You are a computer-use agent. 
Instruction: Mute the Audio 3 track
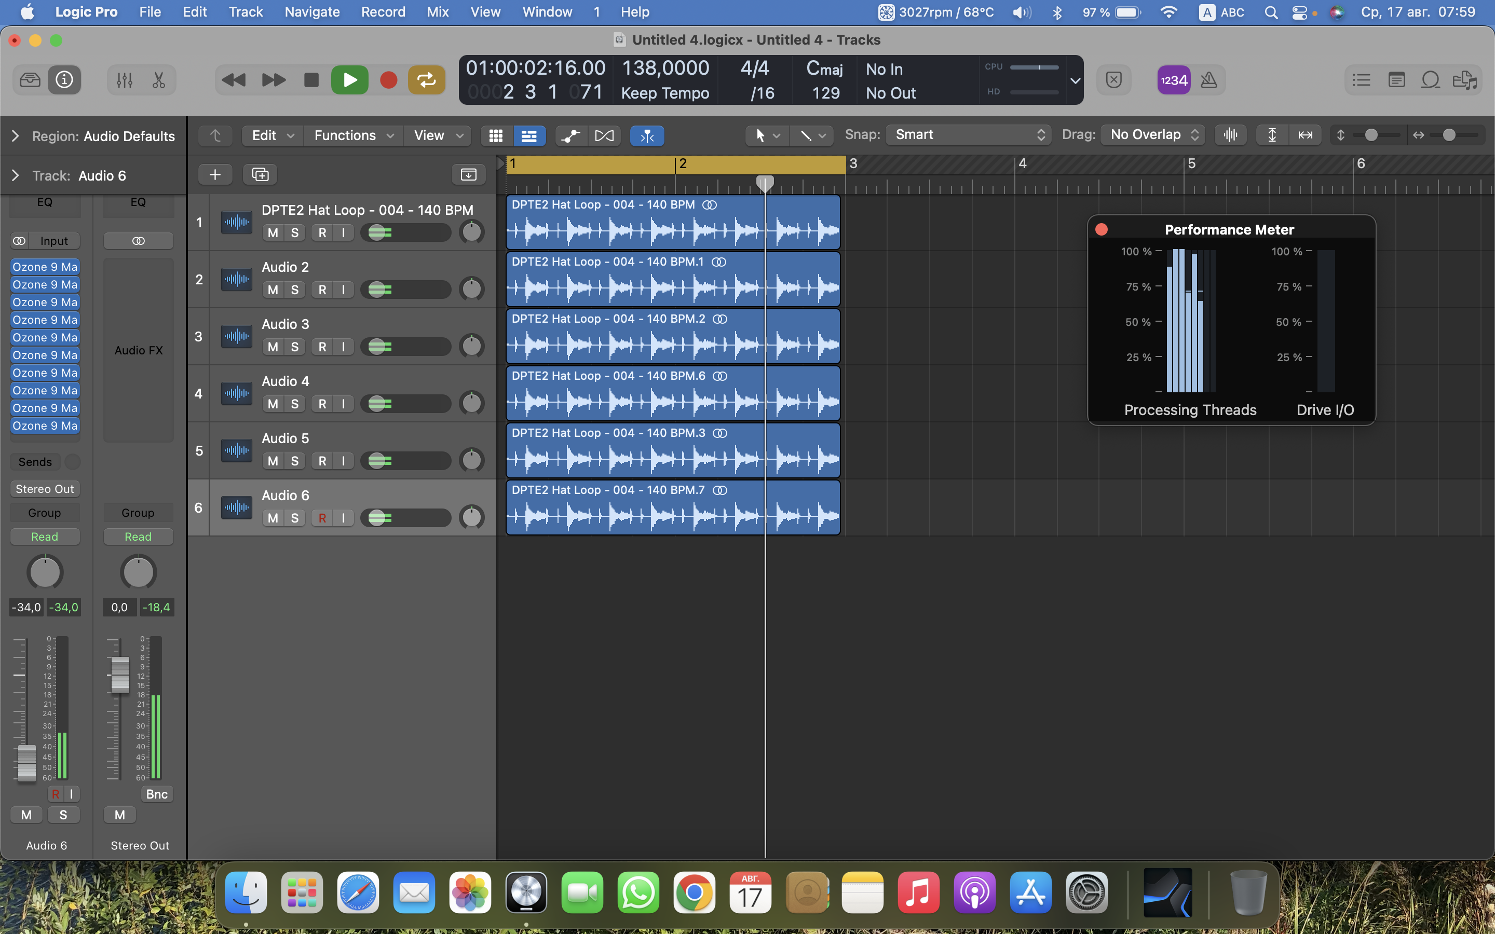click(273, 347)
